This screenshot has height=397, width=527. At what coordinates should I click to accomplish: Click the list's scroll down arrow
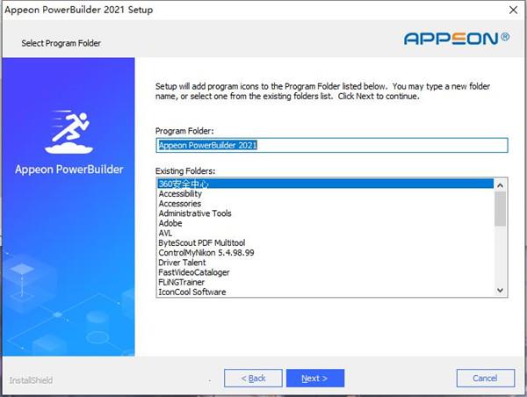[x=500, y=290]
